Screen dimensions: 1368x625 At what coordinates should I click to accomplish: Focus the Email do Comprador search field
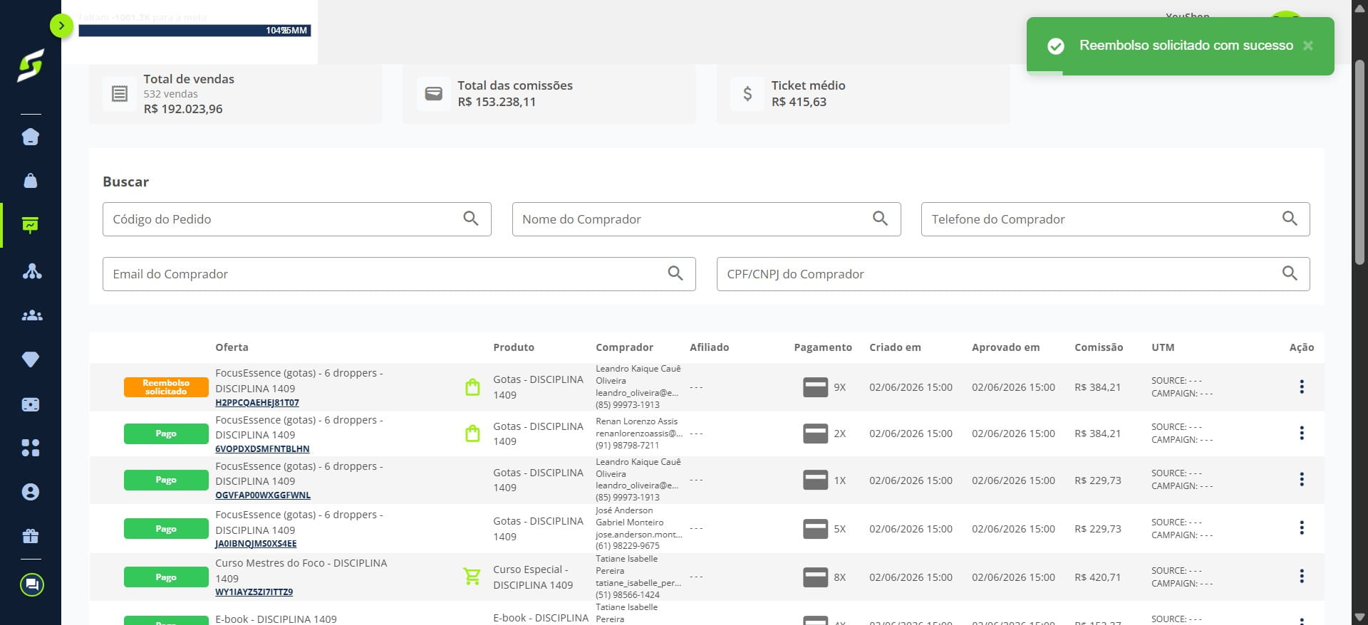pyautogui.click(x=399, y=274)
